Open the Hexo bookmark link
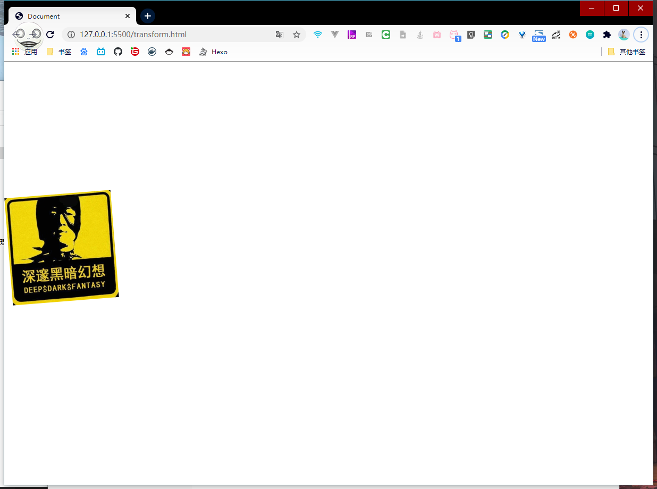Viewport: 657px width, 489px height. point(213,52)
